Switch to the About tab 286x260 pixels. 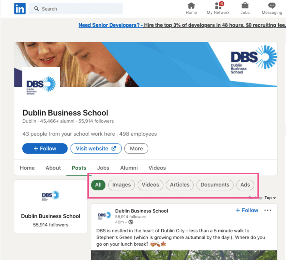53,168
